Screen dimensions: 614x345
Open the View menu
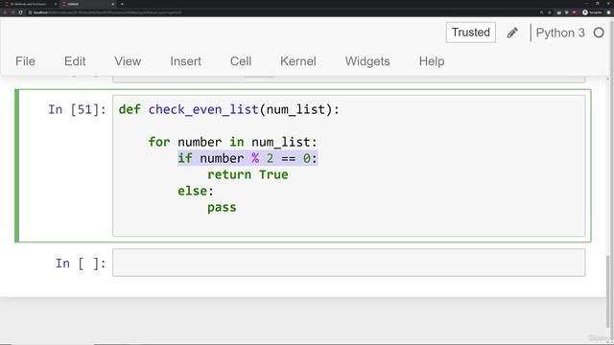tap(128, 61)
